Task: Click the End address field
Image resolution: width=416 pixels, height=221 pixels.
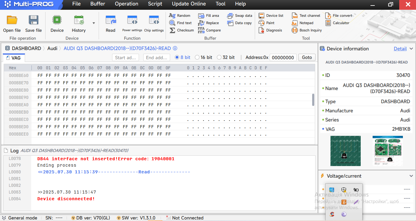Action: point(156,57)
